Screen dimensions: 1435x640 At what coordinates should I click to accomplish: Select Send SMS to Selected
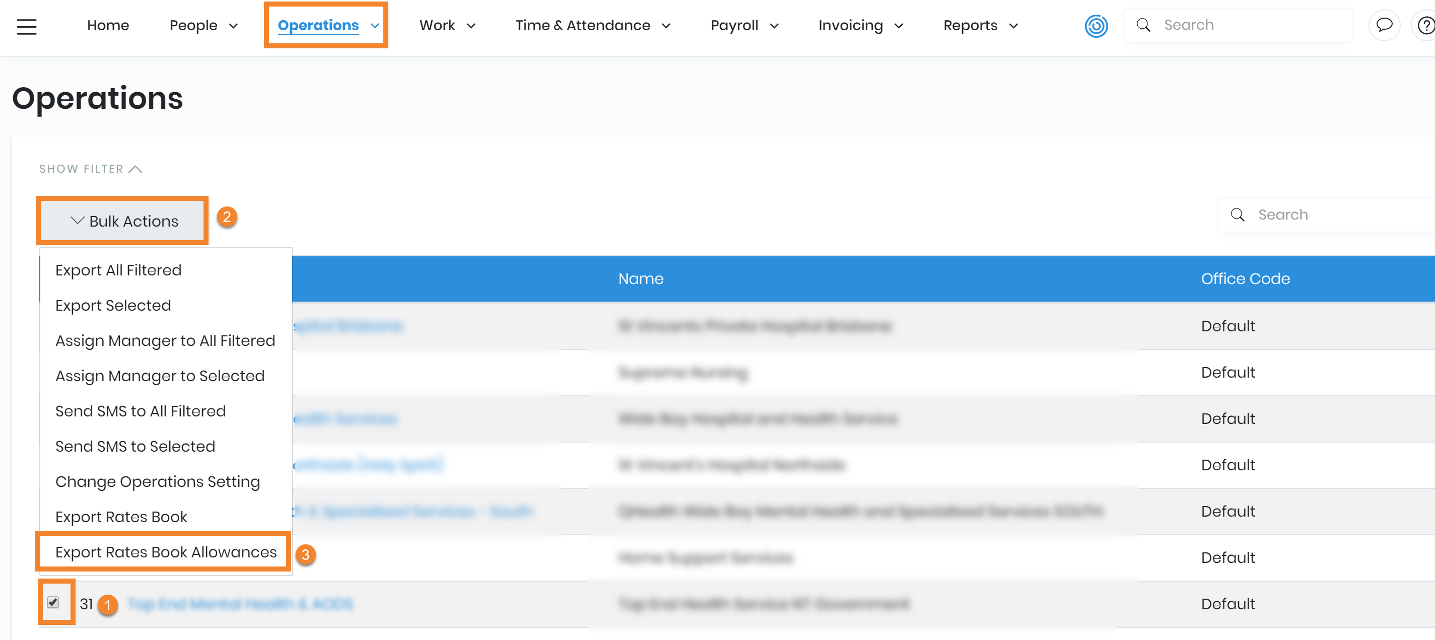pyautogui.click(x=135, y=446)
